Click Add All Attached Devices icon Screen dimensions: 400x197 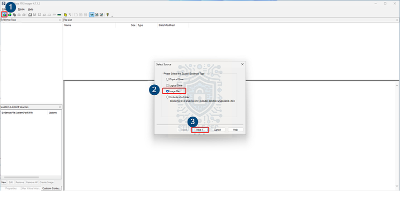9,15
